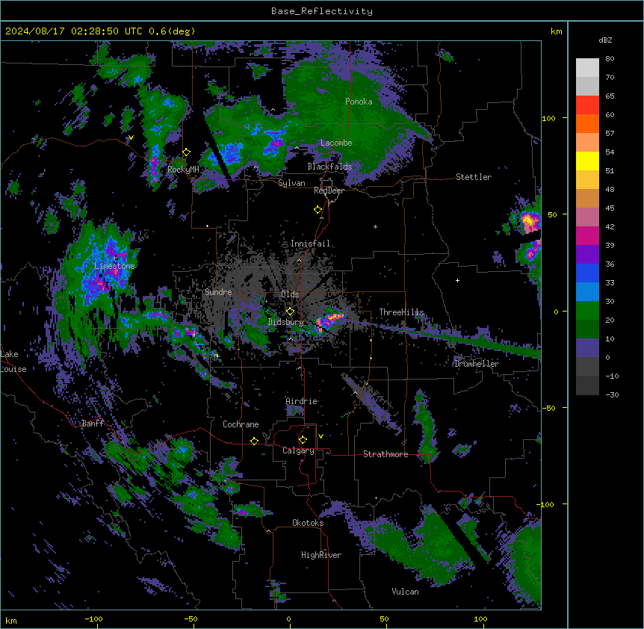Select the yellow V marker northwest of RockyMH

pyautogui.click(x=131, y=137)
